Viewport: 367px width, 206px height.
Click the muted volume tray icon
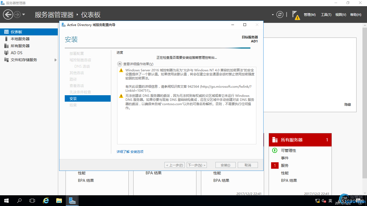coord(324,201)
